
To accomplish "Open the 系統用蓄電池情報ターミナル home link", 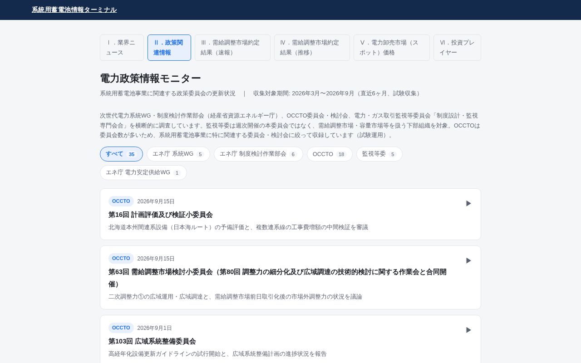I will click(74, 10).
